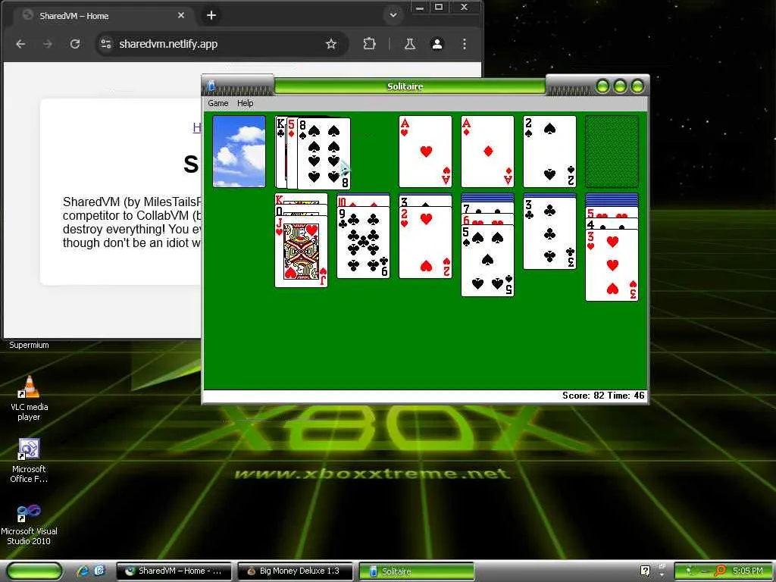
Task: Open the browser three-dot menu
Action: (x=465, y=44)
